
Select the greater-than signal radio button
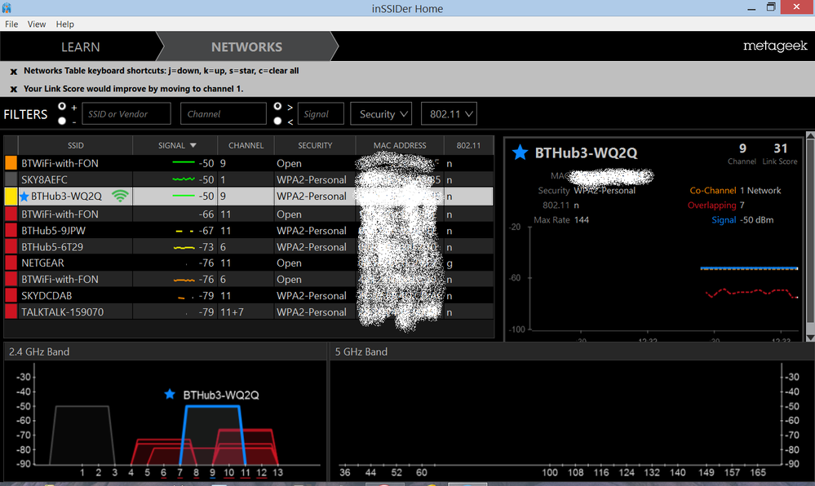277,106
